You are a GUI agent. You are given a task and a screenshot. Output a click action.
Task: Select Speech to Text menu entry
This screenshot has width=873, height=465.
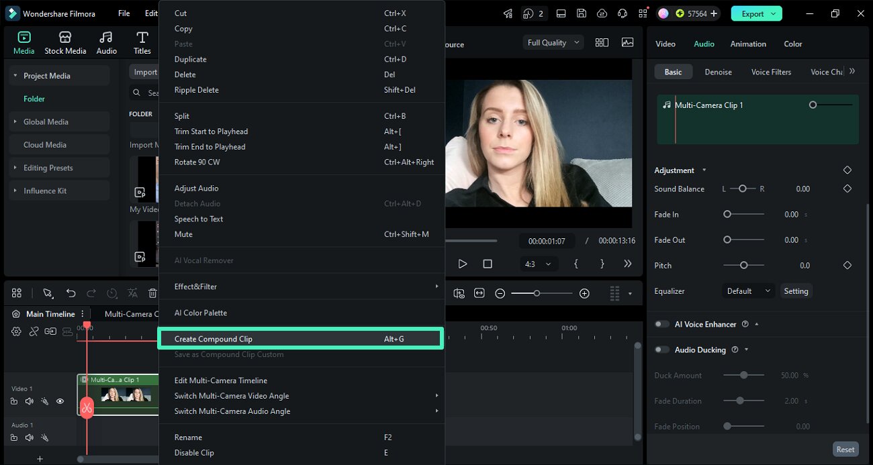(301, 219)
